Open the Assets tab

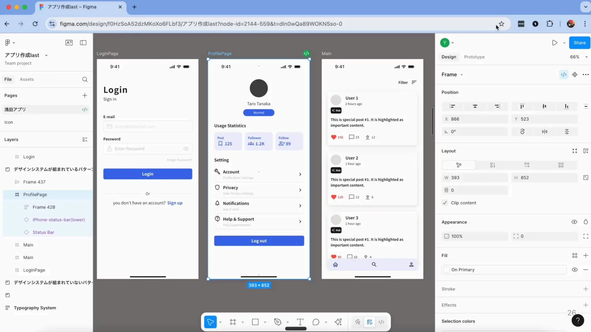pyautogui.click(x=27, y=79)
